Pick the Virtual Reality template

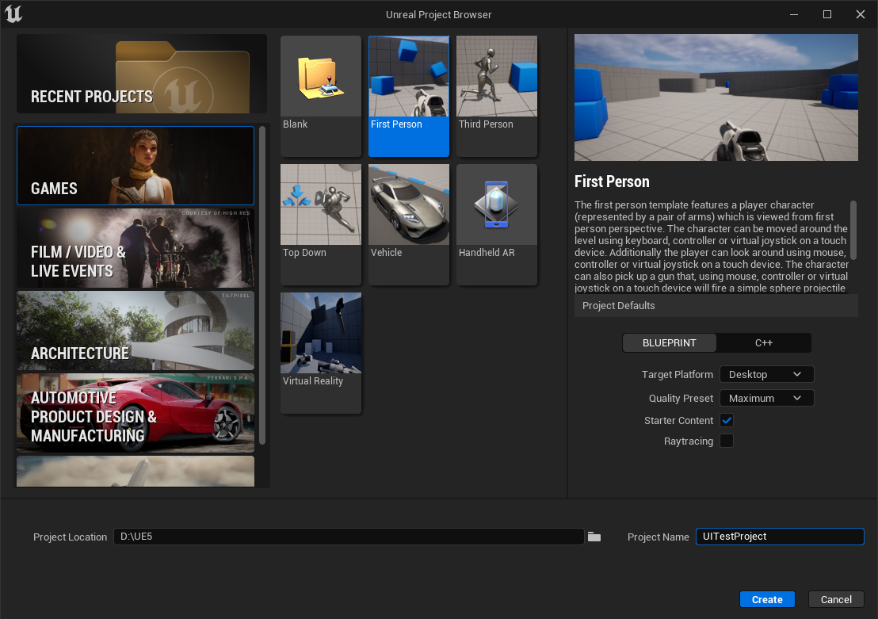pos(321,353)
